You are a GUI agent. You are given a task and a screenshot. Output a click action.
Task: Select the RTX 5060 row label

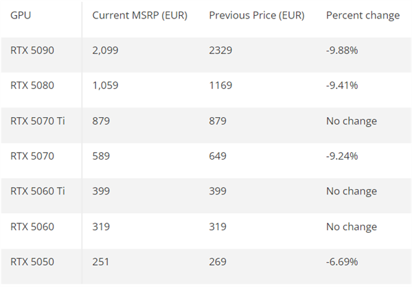point(32,227)
